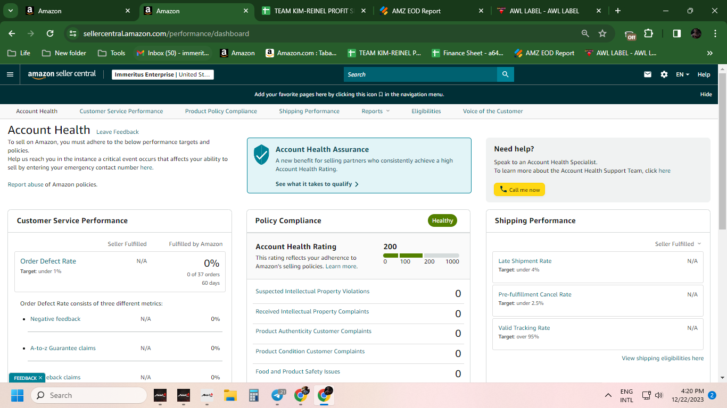Viewport: 727px width, 408px height.
Task: Open the Immeritus Enterprise account switcher
Action: (163, 74)
